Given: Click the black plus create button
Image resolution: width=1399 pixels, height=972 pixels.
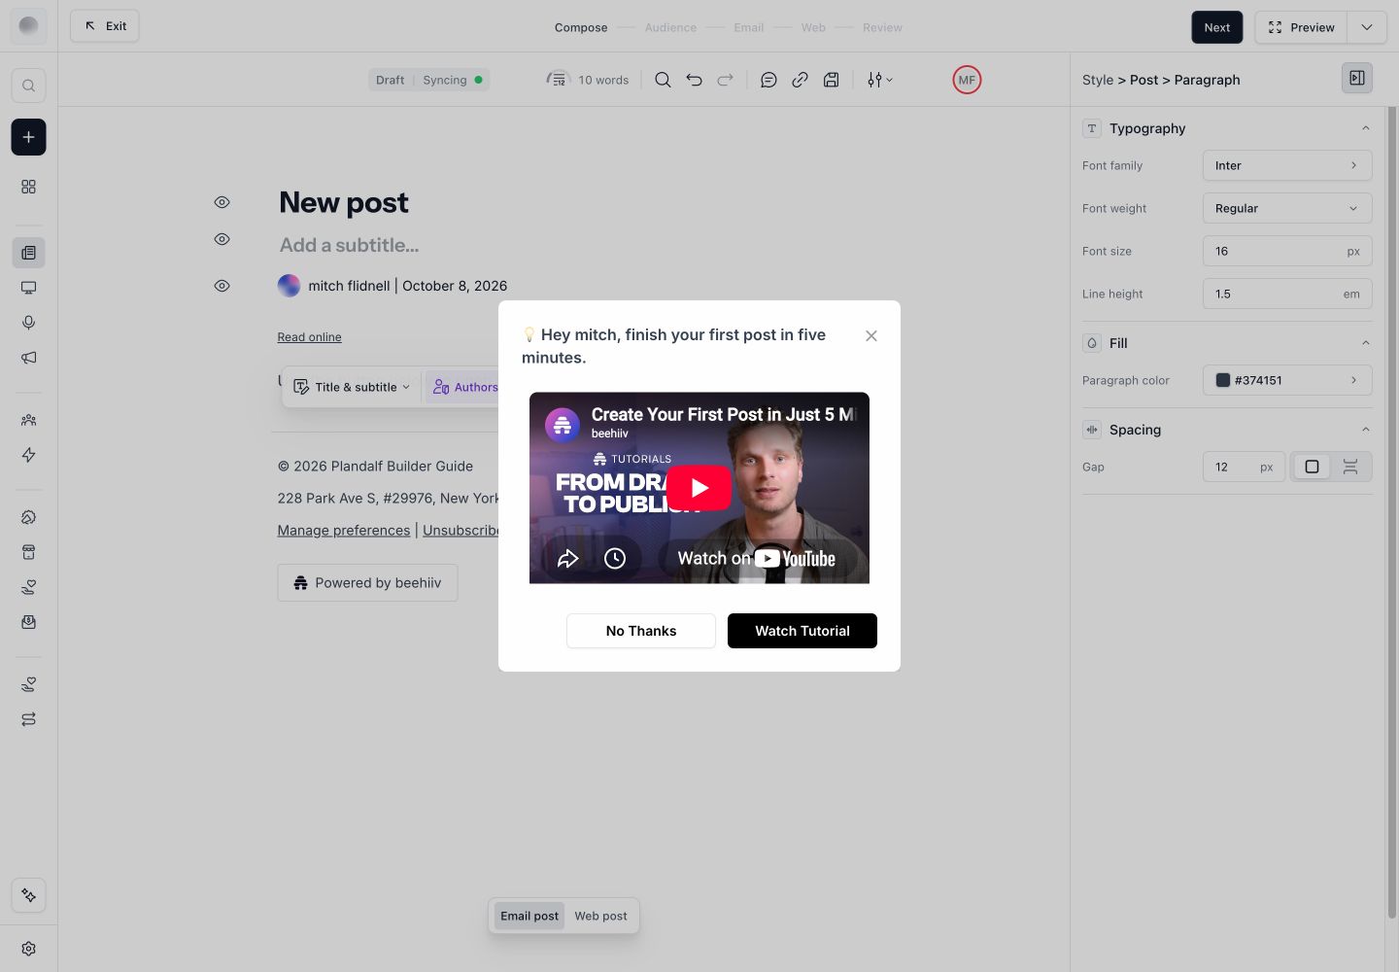Looking at the screenshot, I should pos(28,137).
